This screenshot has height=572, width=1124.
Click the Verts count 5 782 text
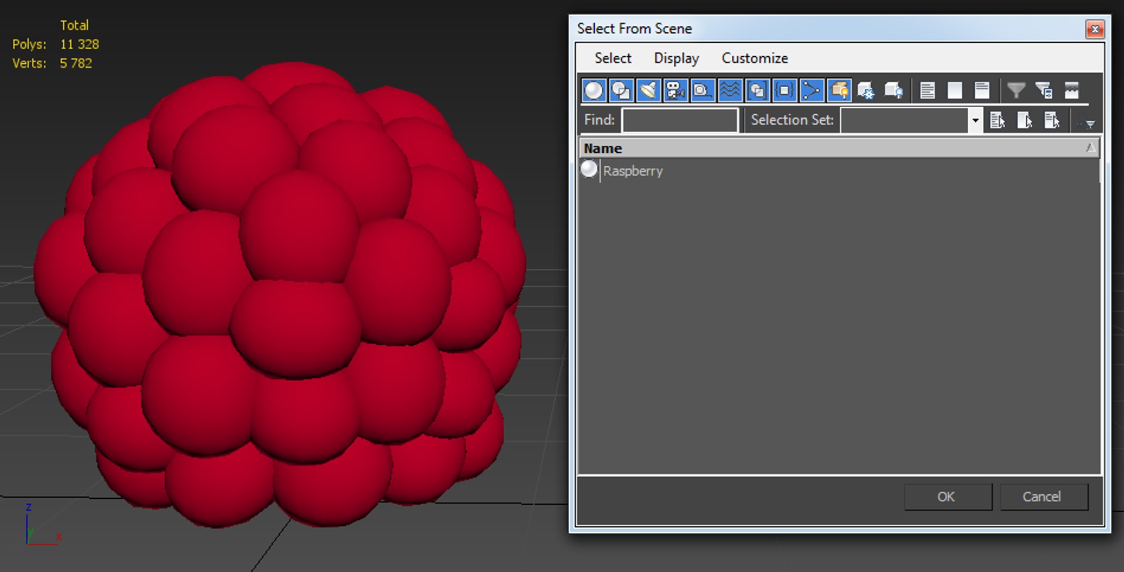(x=76, y=63)
